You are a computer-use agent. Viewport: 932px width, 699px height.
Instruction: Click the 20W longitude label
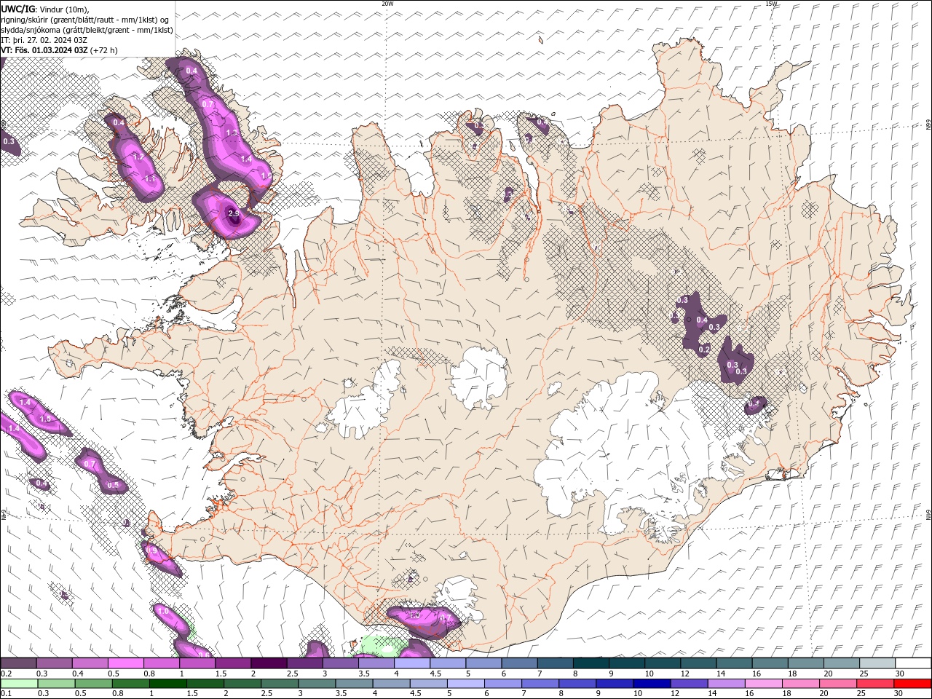coord(387,4)
